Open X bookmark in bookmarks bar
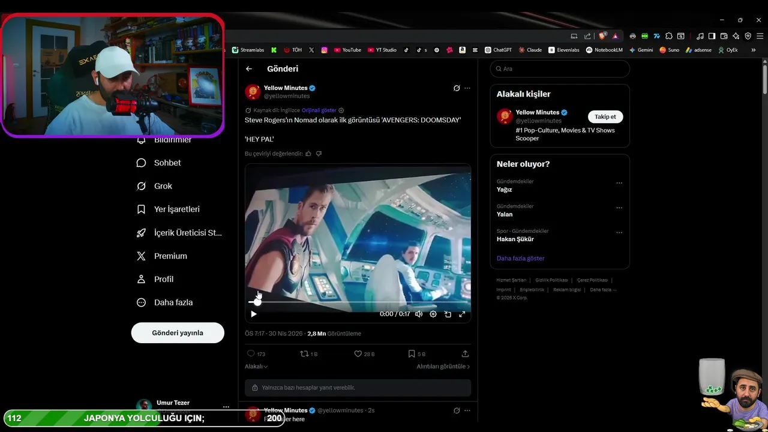The image size is (768, 432). click(311, 50)
